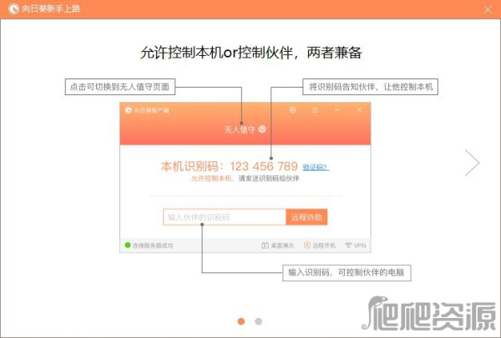Click the 远程协助 button
501x338 pixels.
point(306,217)
